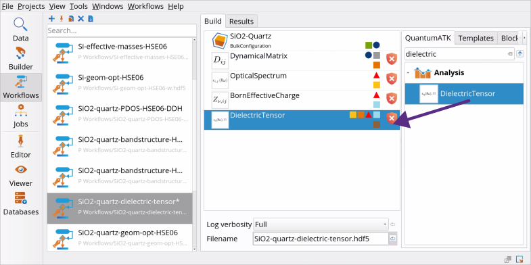Click the gray square on DynamicalMatrix row
Viewport: 531px width, 265px height.
(x=377, y=55)
